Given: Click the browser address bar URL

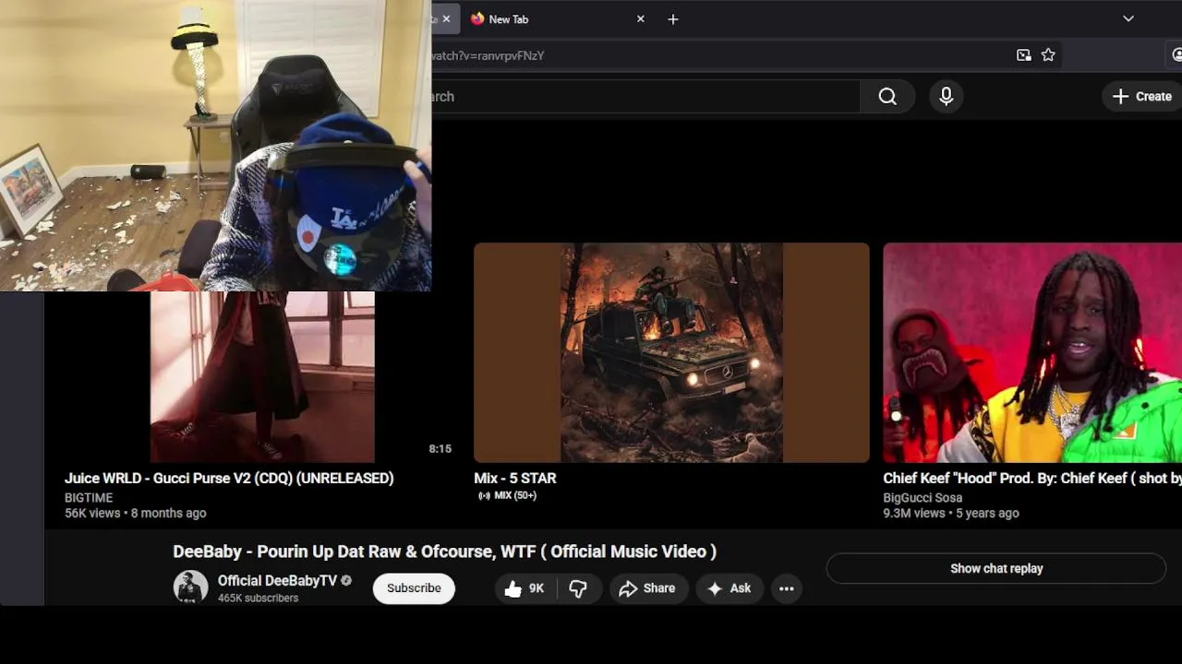Looking at the screenshot, I should (488, 55).
